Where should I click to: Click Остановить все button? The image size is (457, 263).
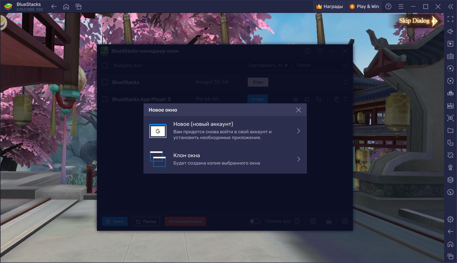click(185, 221)
